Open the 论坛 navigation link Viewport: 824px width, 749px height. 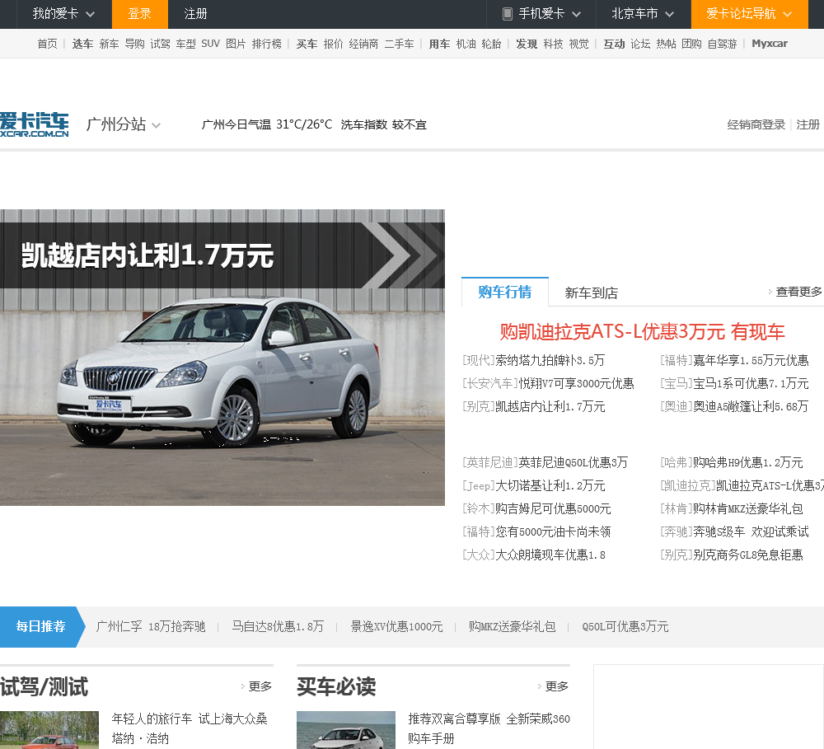point(640,44)
